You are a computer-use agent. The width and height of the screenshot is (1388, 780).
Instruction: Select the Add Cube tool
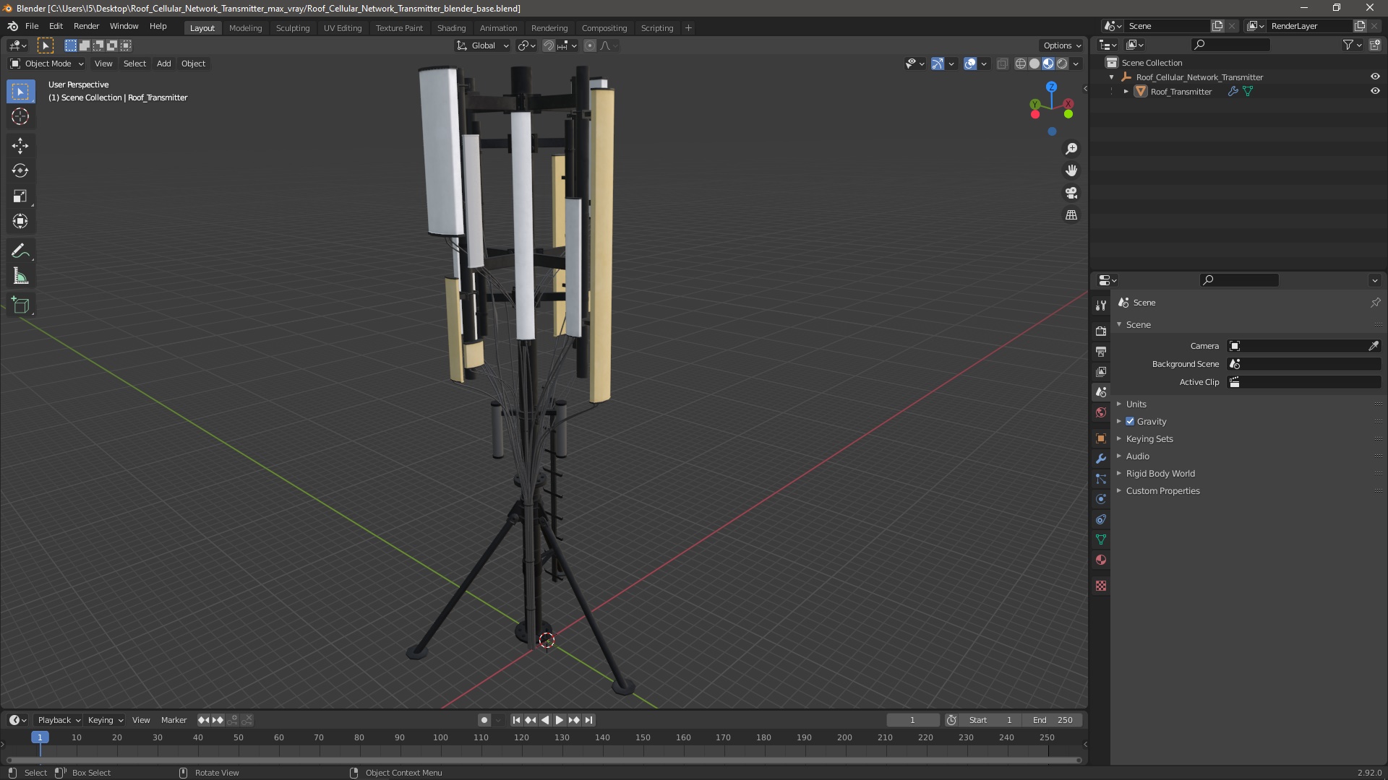[20, 305]
